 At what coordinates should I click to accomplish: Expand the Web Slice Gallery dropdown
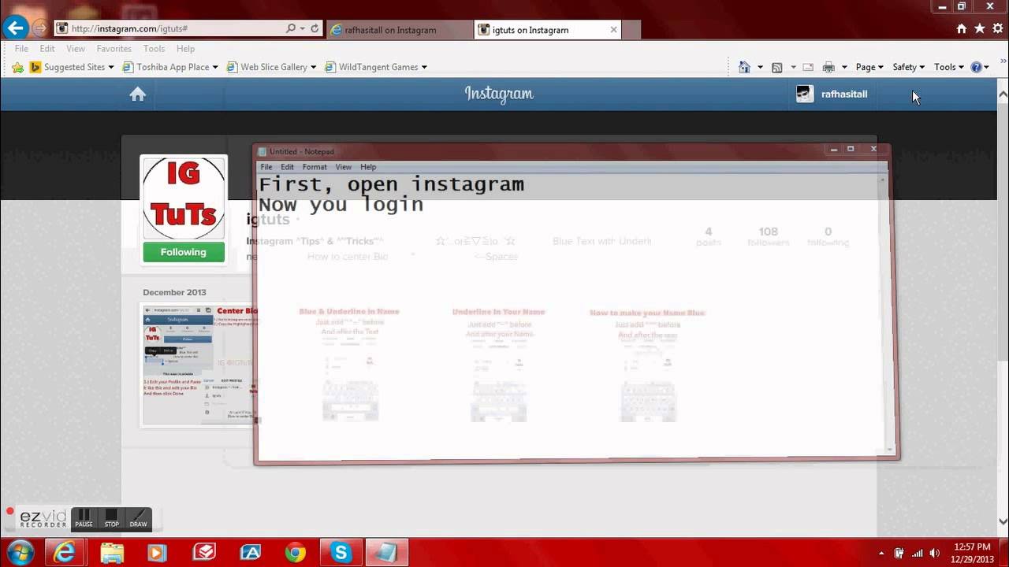[313, 68]
